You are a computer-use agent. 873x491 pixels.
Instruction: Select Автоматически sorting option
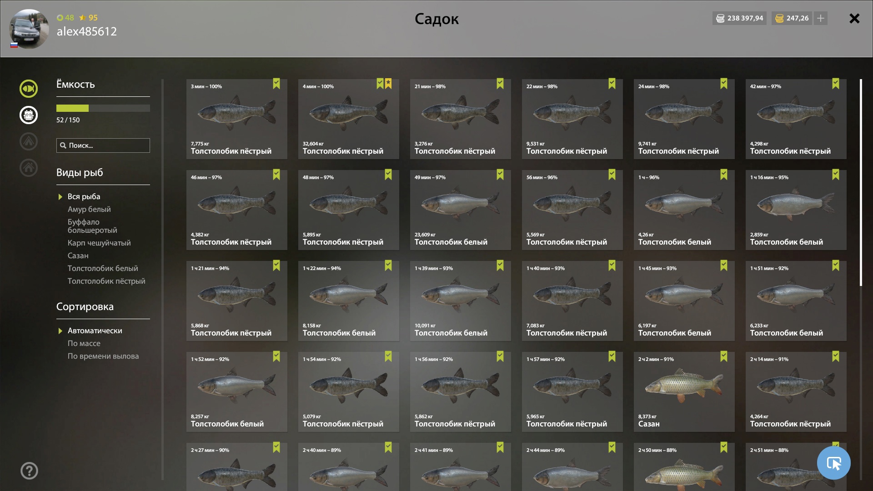click(x=95, y=331)
